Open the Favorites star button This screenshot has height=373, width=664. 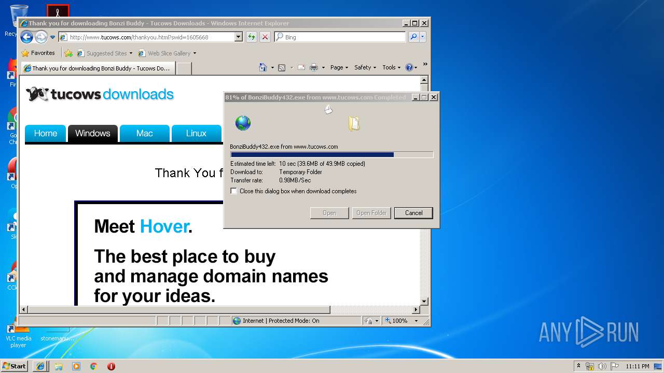point(38,53)
